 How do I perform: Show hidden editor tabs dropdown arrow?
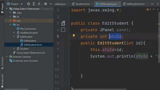point(152,4)
